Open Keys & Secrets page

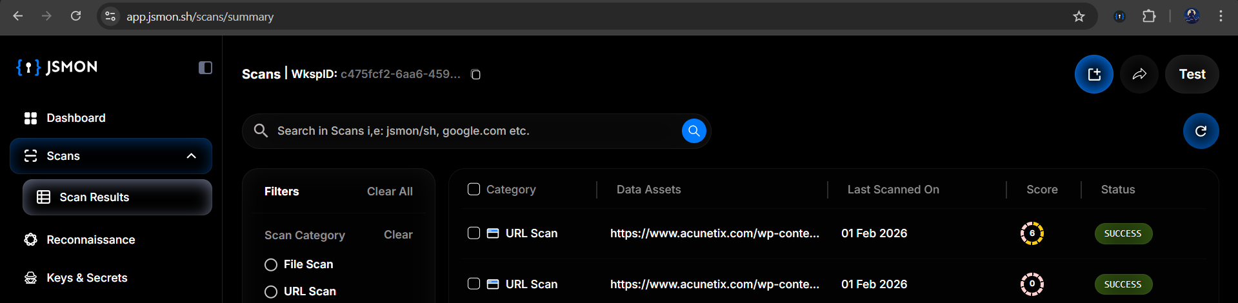(x=86, y=278)
